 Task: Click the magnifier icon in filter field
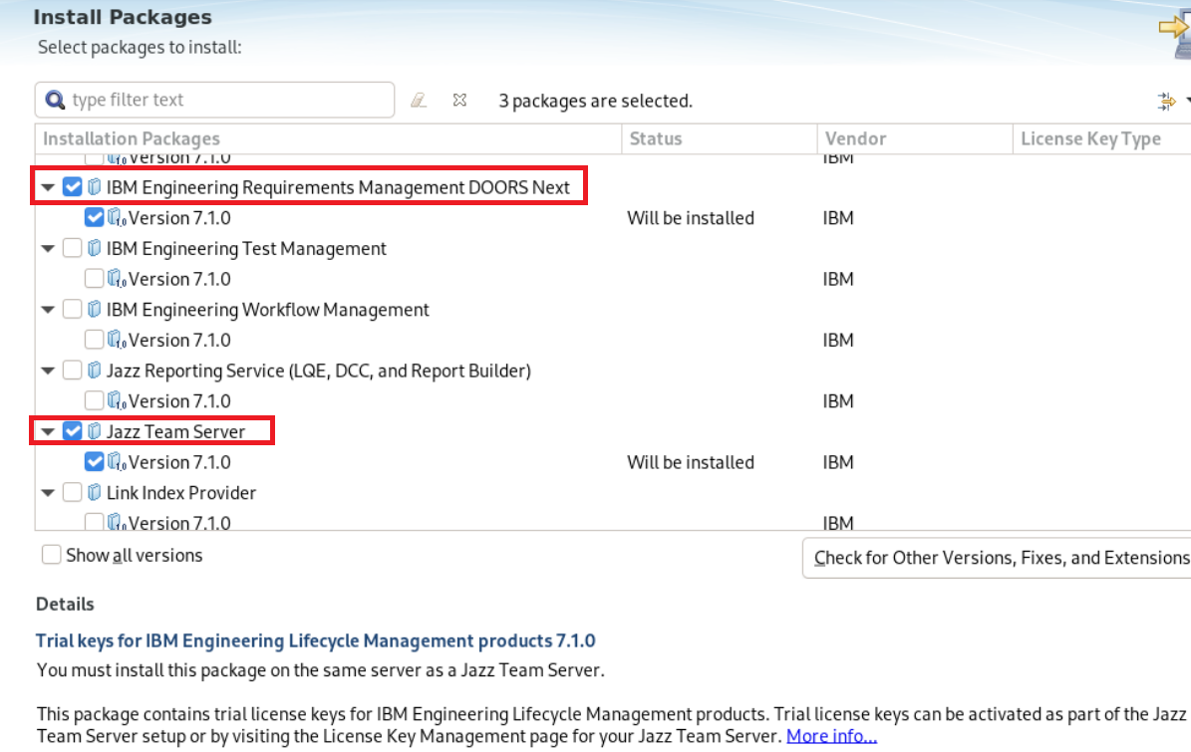(56, 100)
